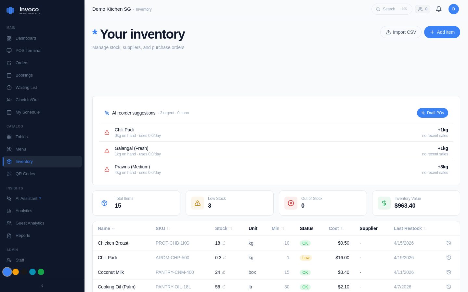Click the notification bell icon
The image size is (468, 292).
439,9
